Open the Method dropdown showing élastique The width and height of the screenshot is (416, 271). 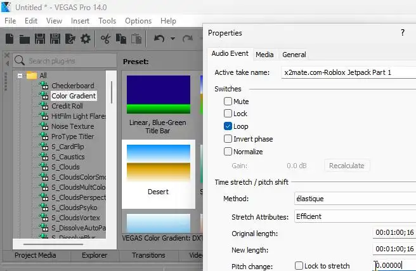coord(355,199)
